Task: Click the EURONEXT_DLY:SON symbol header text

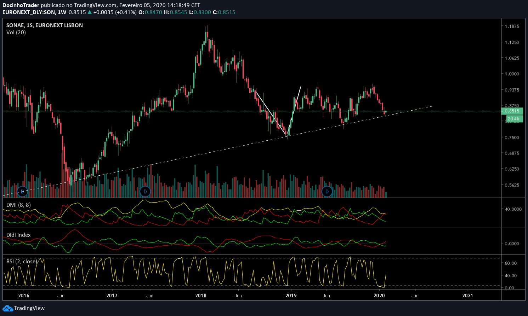Action: [x=29, y=12]
